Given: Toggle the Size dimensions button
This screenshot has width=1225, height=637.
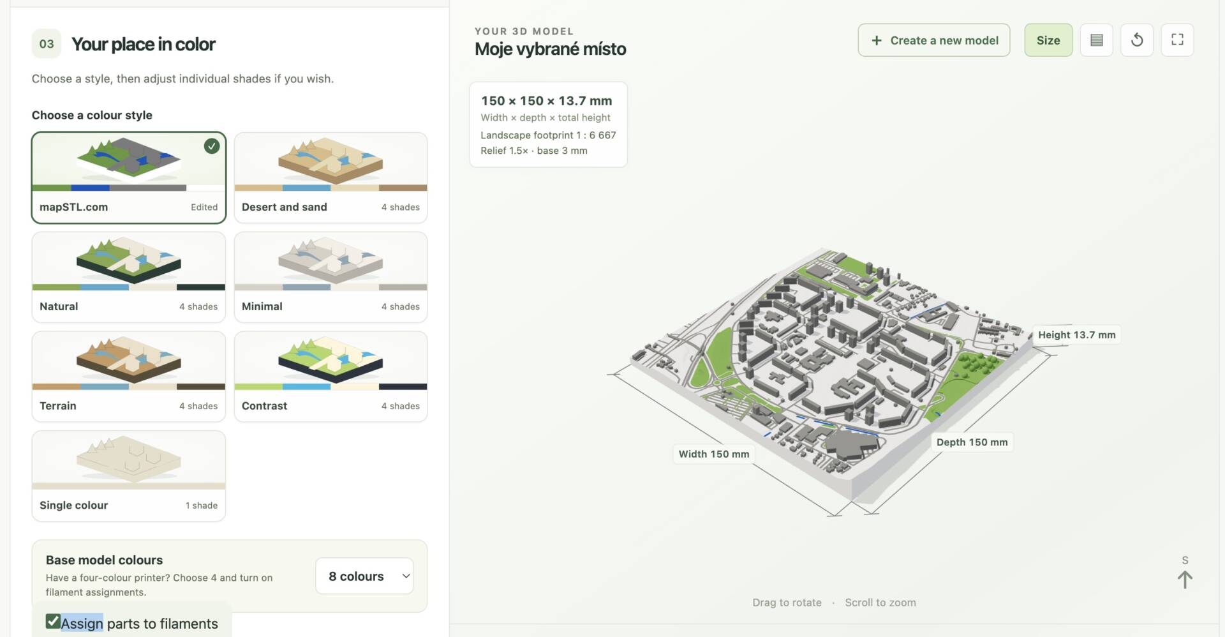Looking at the screenshot, I should [x=1048, y=40].
